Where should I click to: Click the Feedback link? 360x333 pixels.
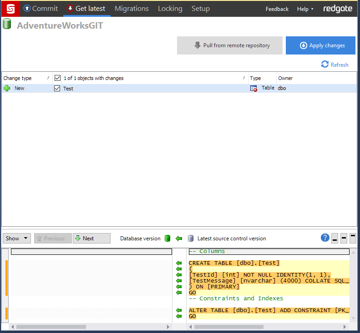[x=277, y=9]
